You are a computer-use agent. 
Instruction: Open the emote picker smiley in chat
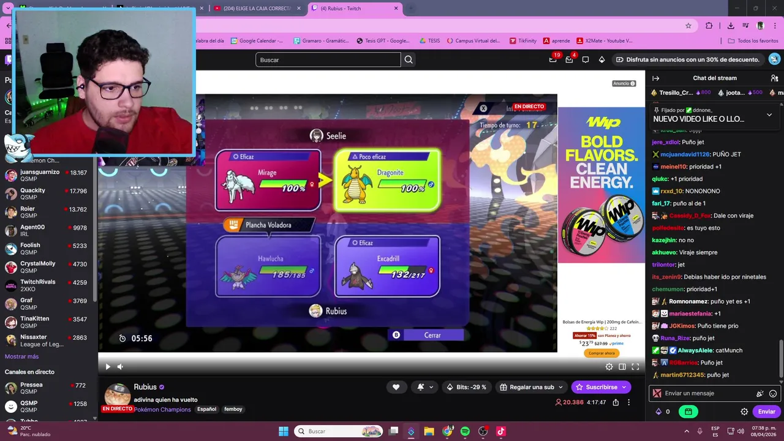773,394
